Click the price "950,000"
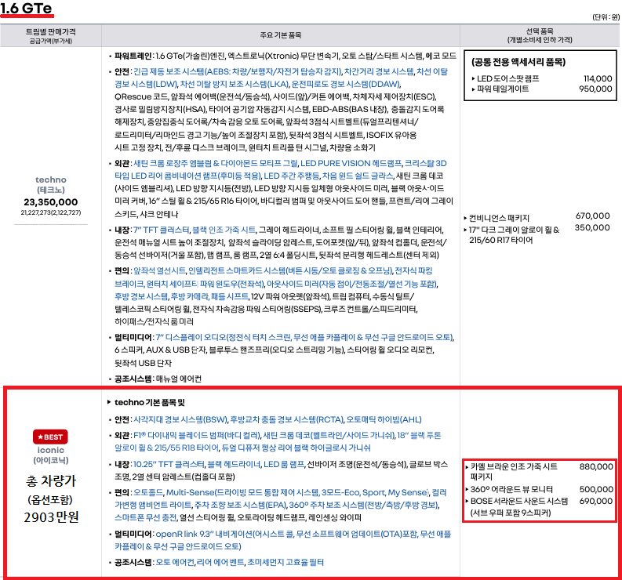Viewport: 622px width, 580px height. coord(595,89)
